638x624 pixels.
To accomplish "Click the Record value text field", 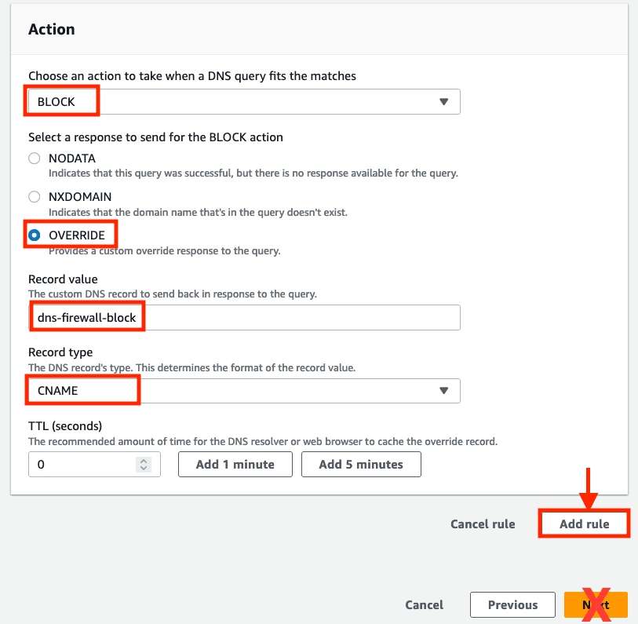I will click(x=244, y=318).
